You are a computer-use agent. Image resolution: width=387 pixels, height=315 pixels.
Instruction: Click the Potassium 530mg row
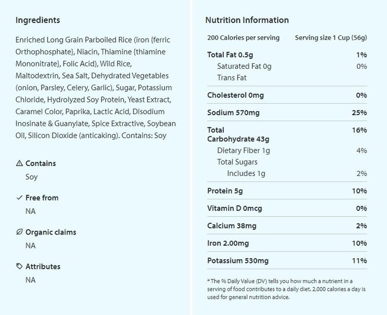pyautogui.click(x=287, y=261)
